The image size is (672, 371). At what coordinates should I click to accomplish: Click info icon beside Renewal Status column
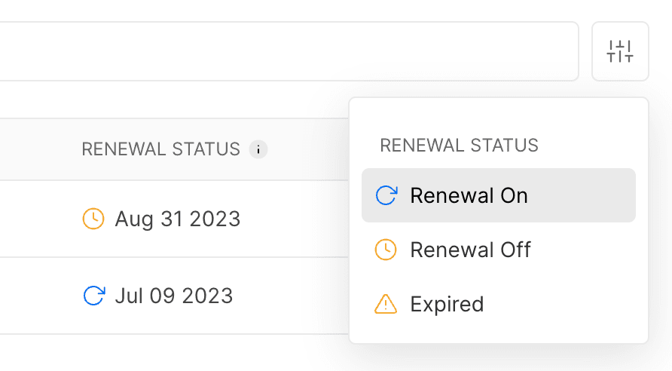258,149
